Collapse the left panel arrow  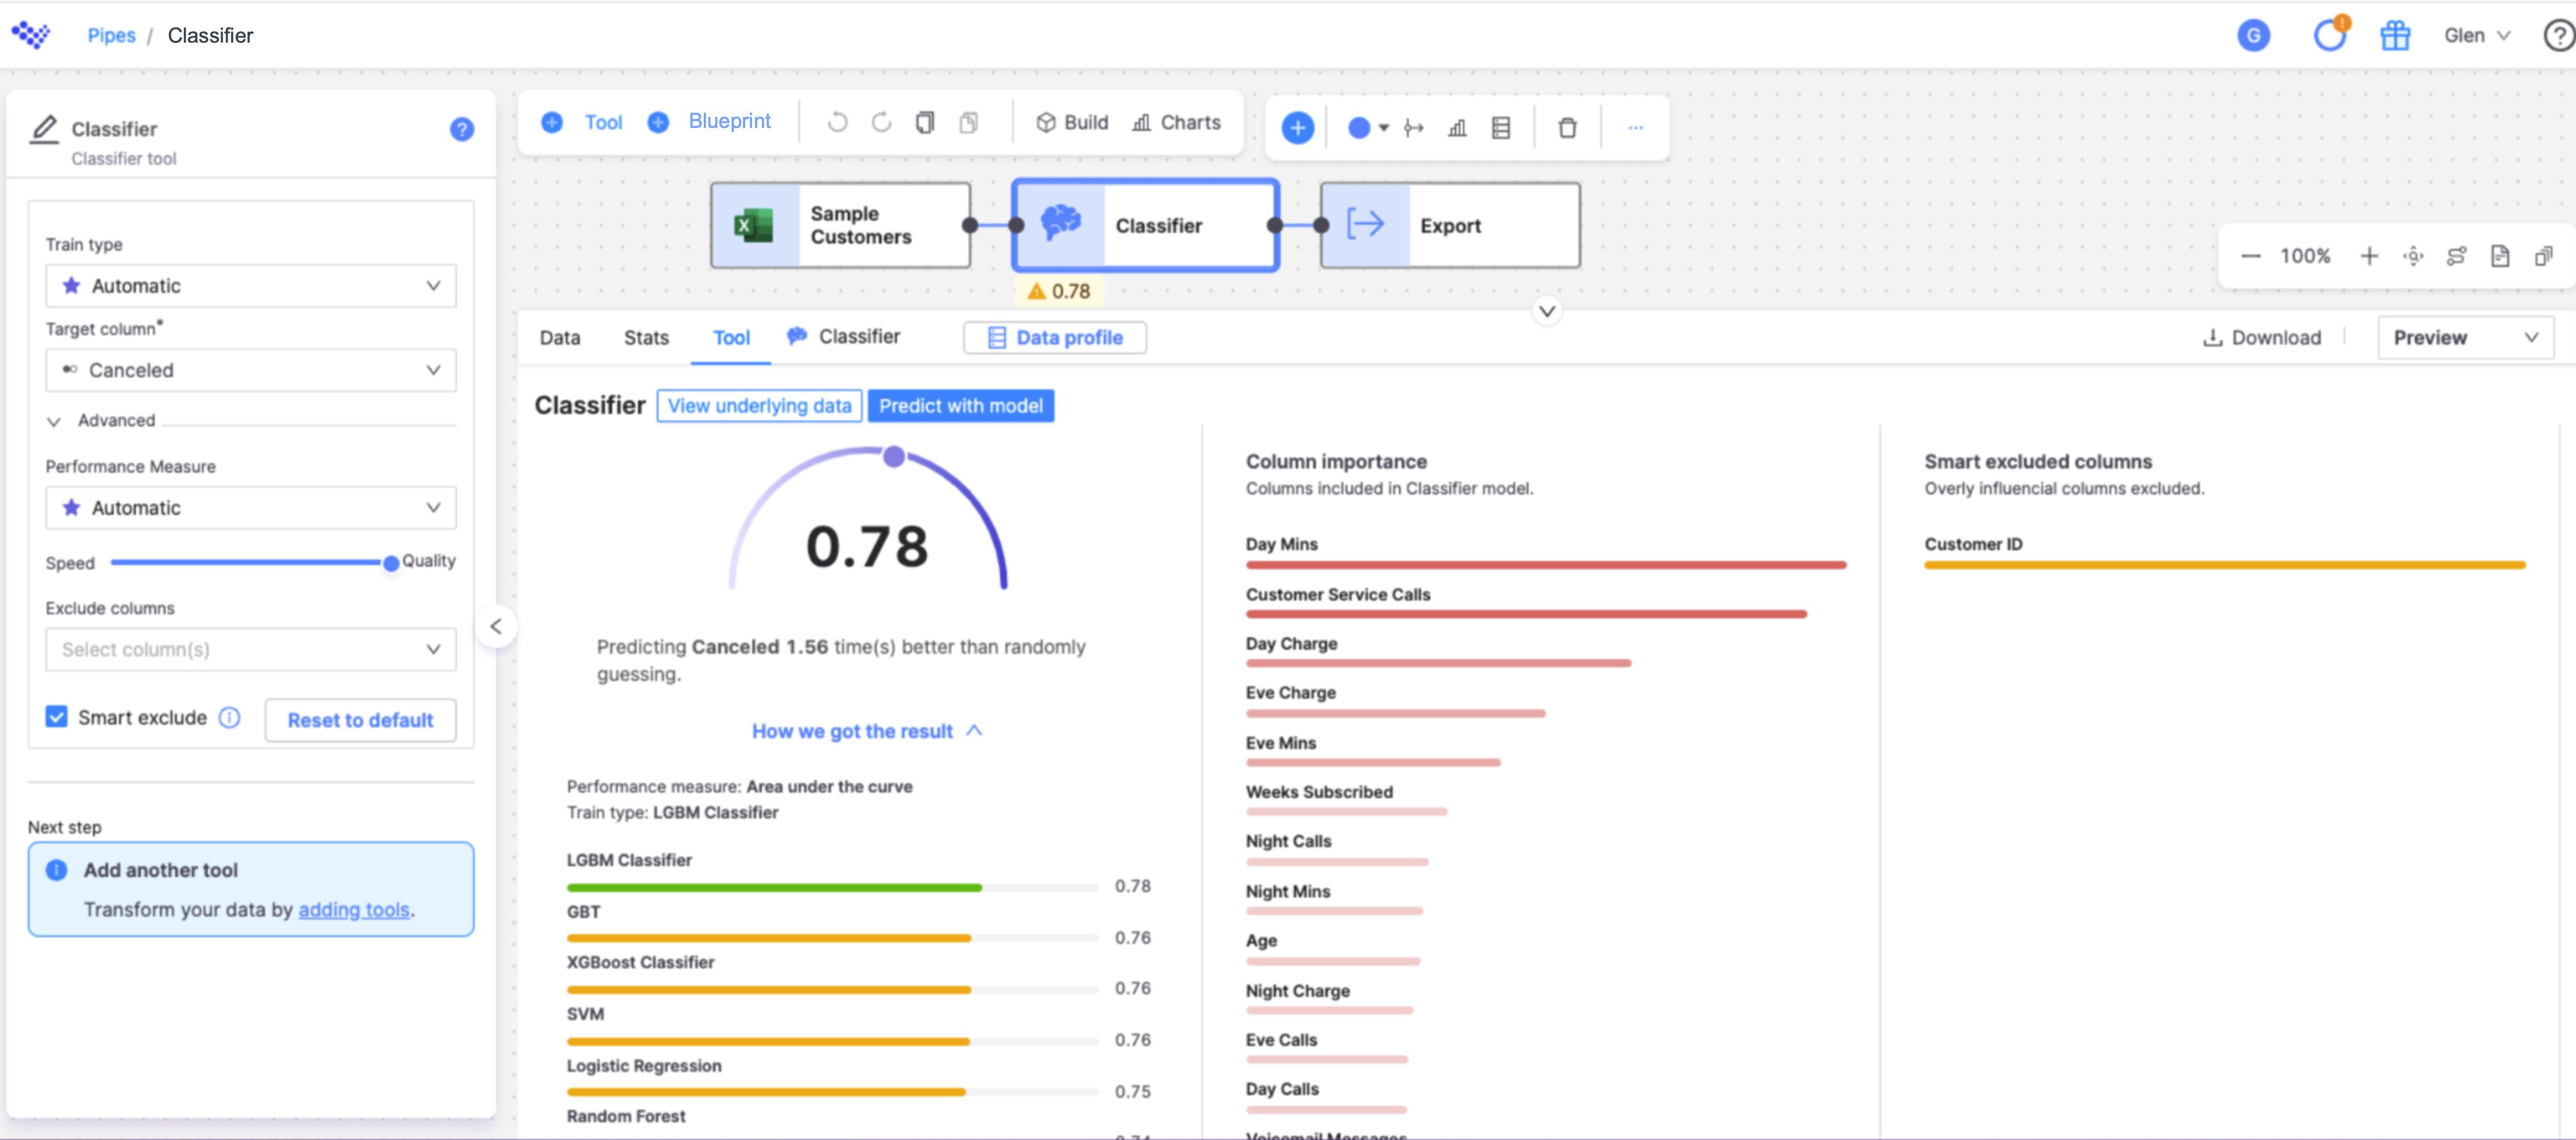[496, 627]
